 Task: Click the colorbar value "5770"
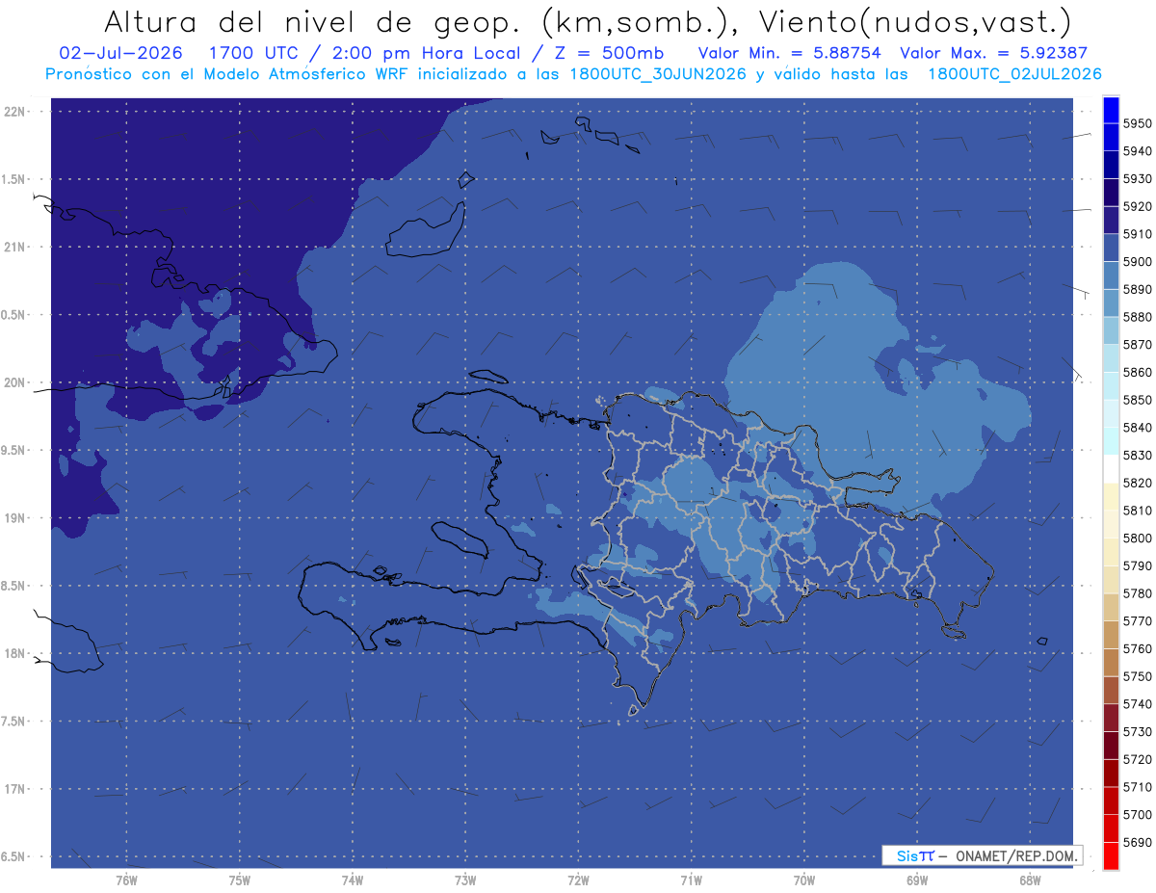1138,621
